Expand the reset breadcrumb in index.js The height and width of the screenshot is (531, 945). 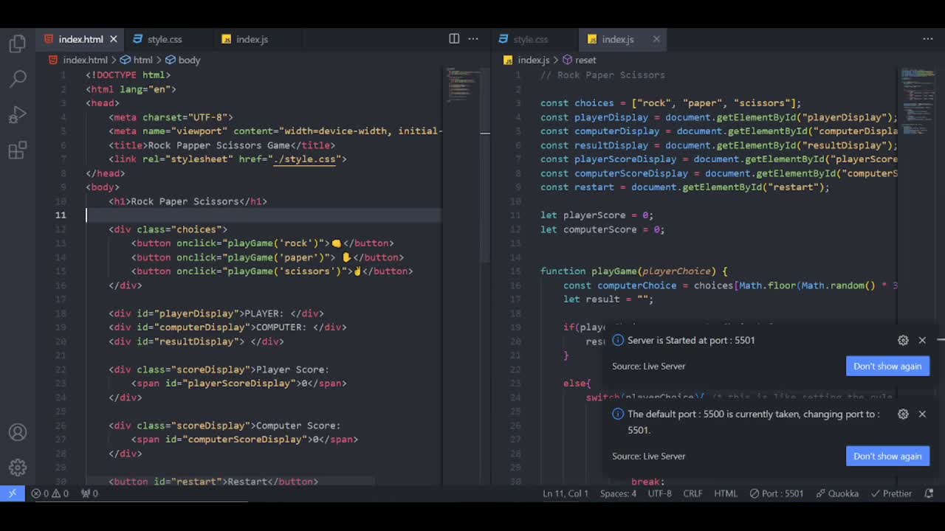(x=585, y=60)
